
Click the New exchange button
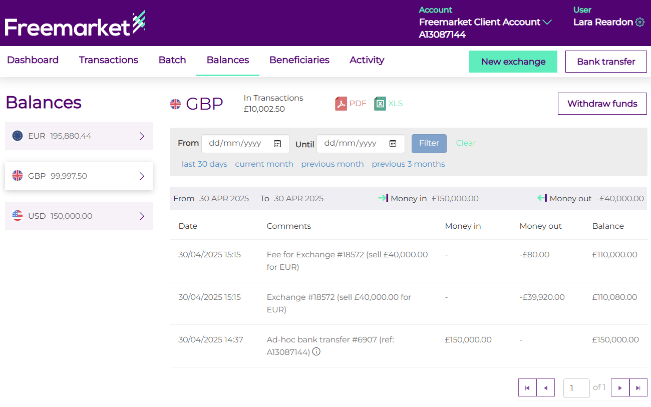pos(513,62)
